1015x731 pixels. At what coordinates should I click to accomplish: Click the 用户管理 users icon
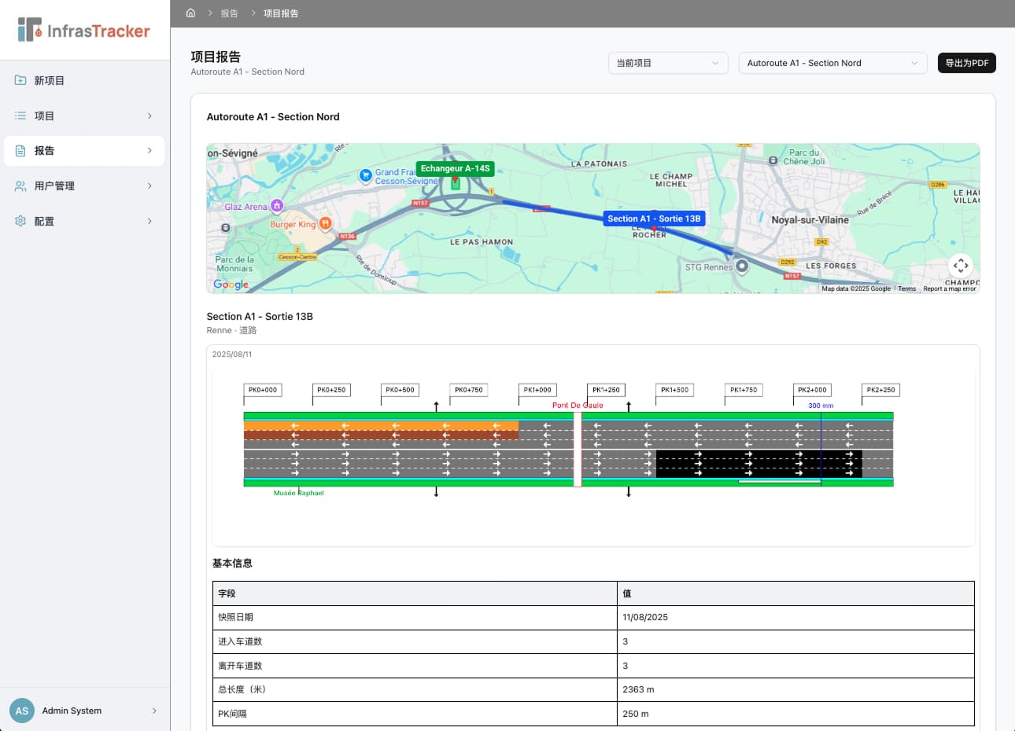[x=20, y=186]
